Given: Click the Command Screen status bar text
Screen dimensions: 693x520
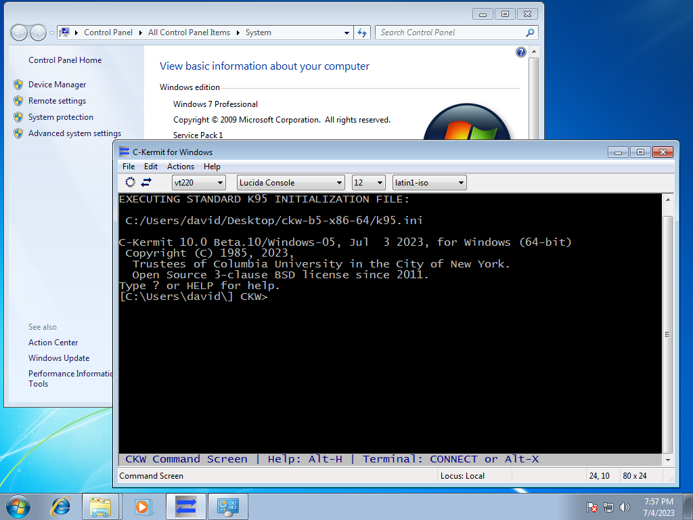Looking at the screenshot, I should coord(151,476).
